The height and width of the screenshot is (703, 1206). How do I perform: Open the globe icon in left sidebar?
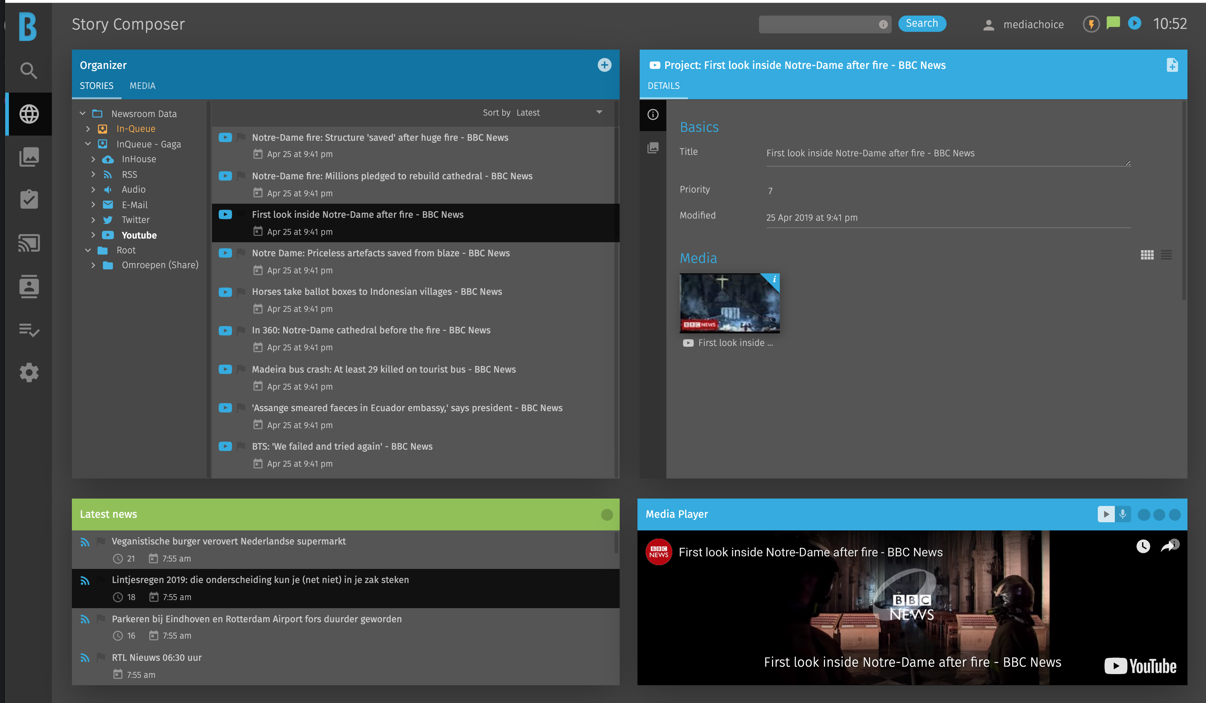[29, 114]
